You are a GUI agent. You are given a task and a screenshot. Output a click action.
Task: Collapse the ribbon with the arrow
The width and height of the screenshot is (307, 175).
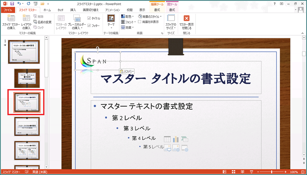pyautogui.click(x=303, y=34)
